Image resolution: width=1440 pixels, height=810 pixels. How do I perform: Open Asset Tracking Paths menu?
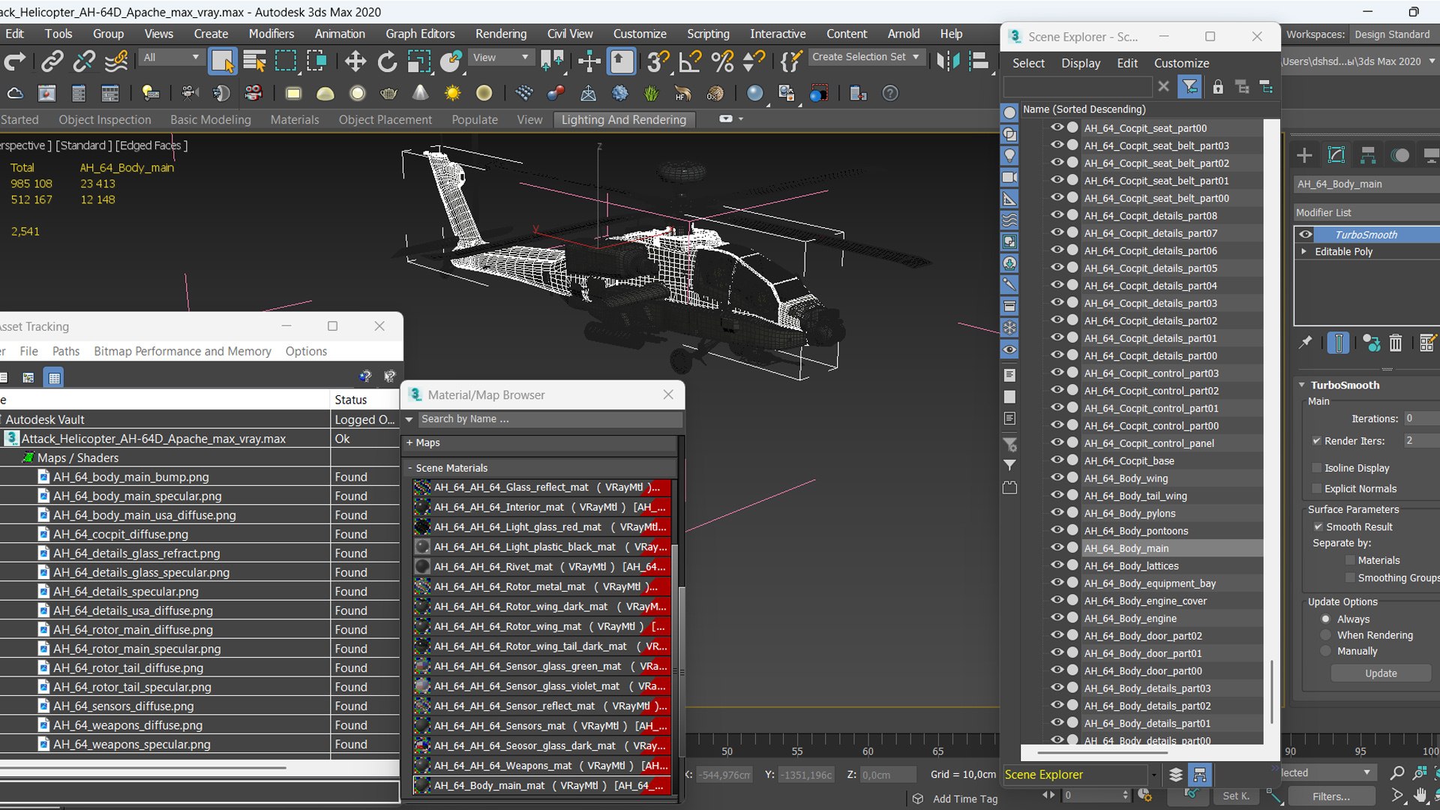(65, 351)
